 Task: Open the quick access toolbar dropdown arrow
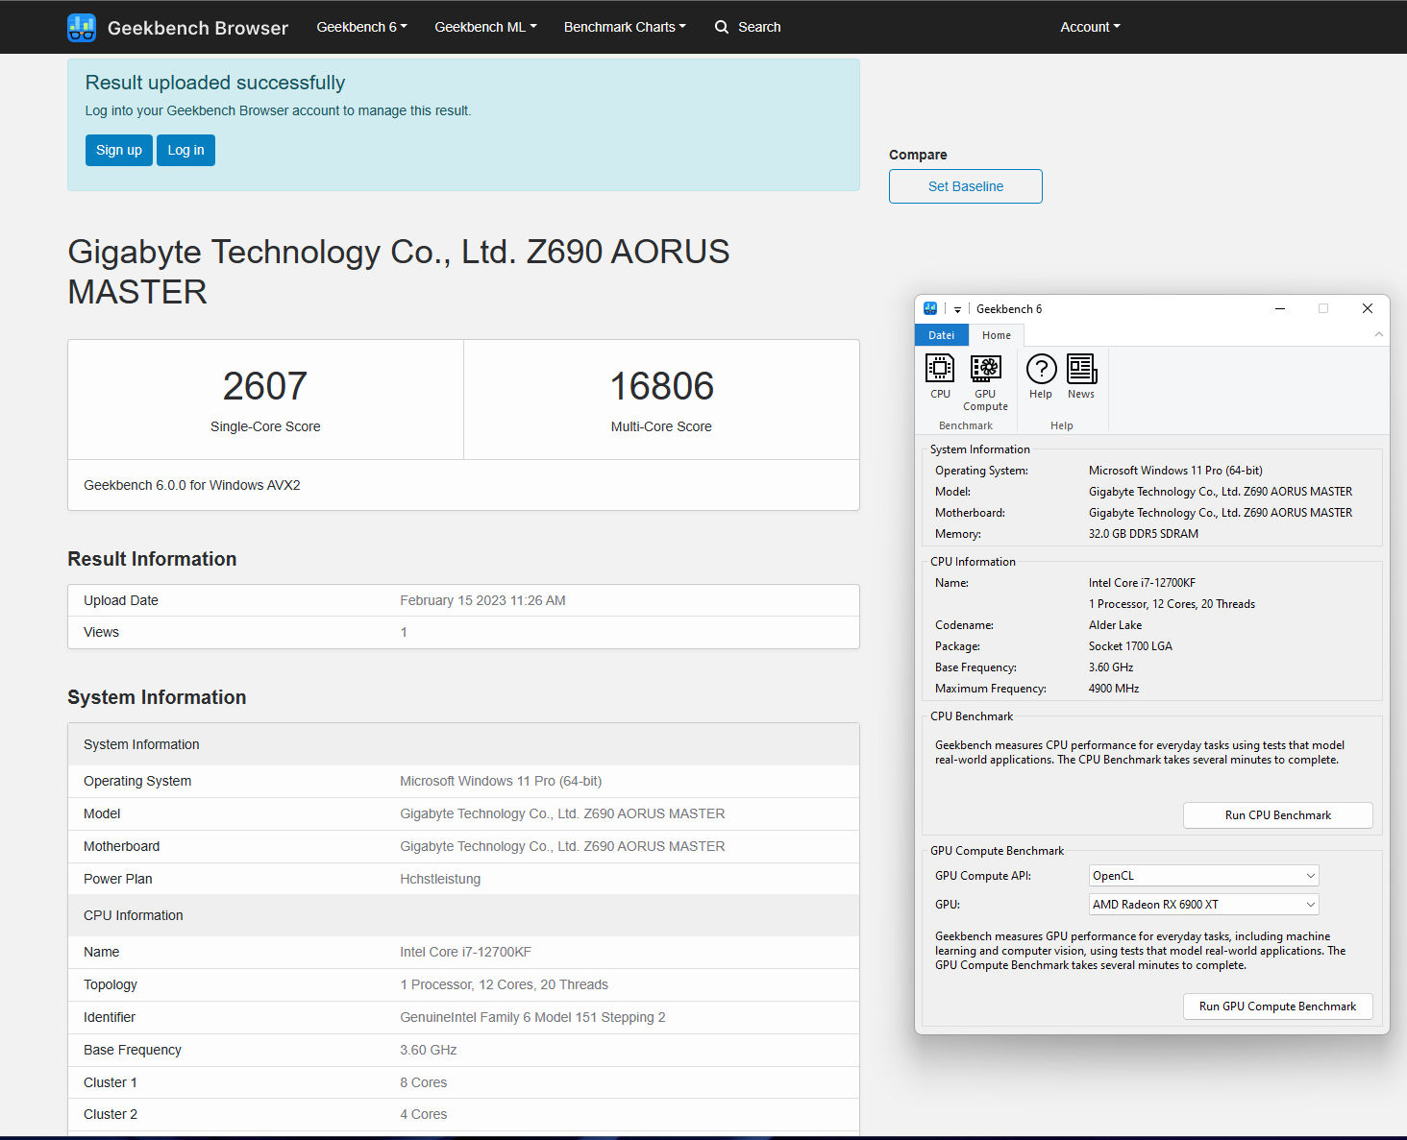[x=957, y=309]
